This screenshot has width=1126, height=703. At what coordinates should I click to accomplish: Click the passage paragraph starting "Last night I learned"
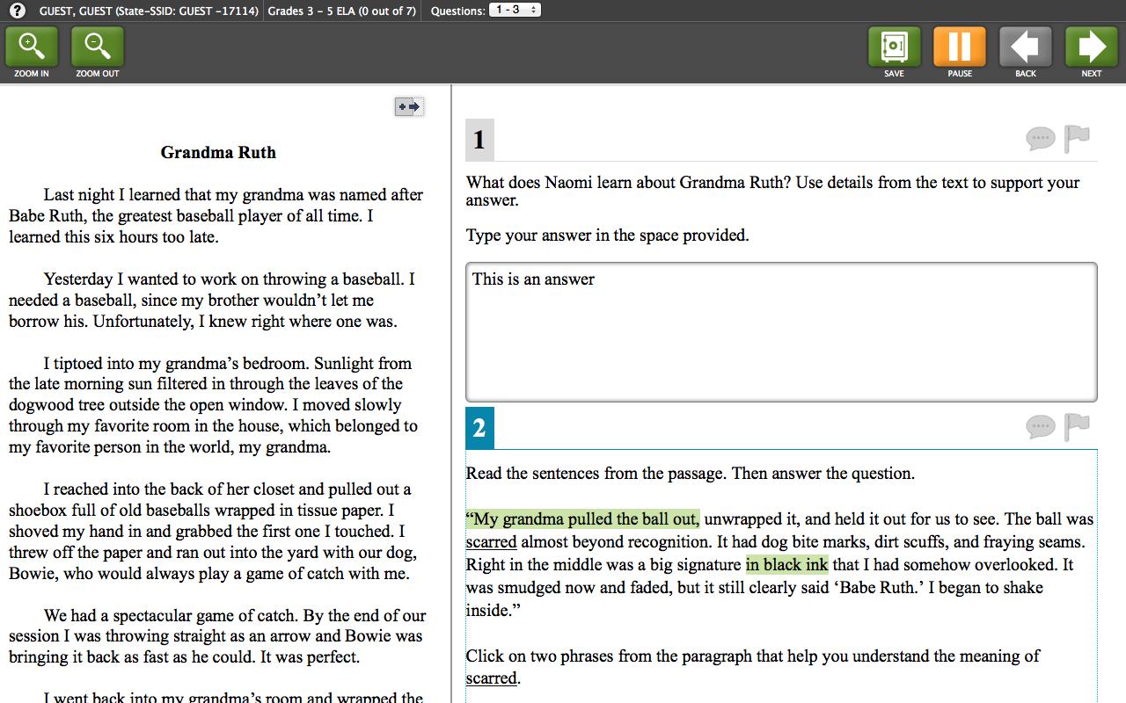216,215
